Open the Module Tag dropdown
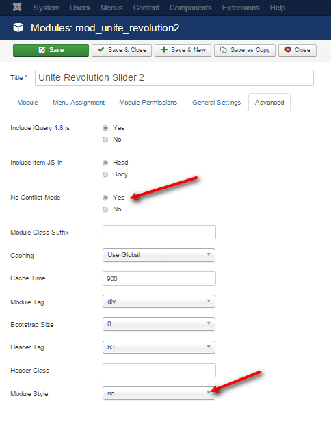 (x=159, y=301)
